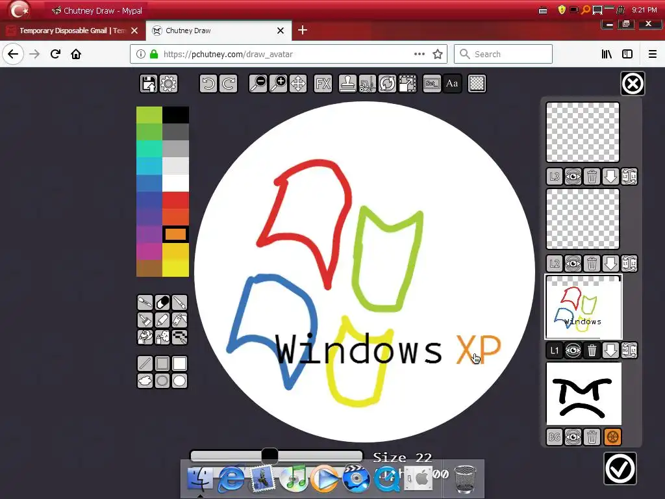Viewport: 665px width, 499px height.
Task: Swap layers L2 and L3
Action: [x=629, y=177]
